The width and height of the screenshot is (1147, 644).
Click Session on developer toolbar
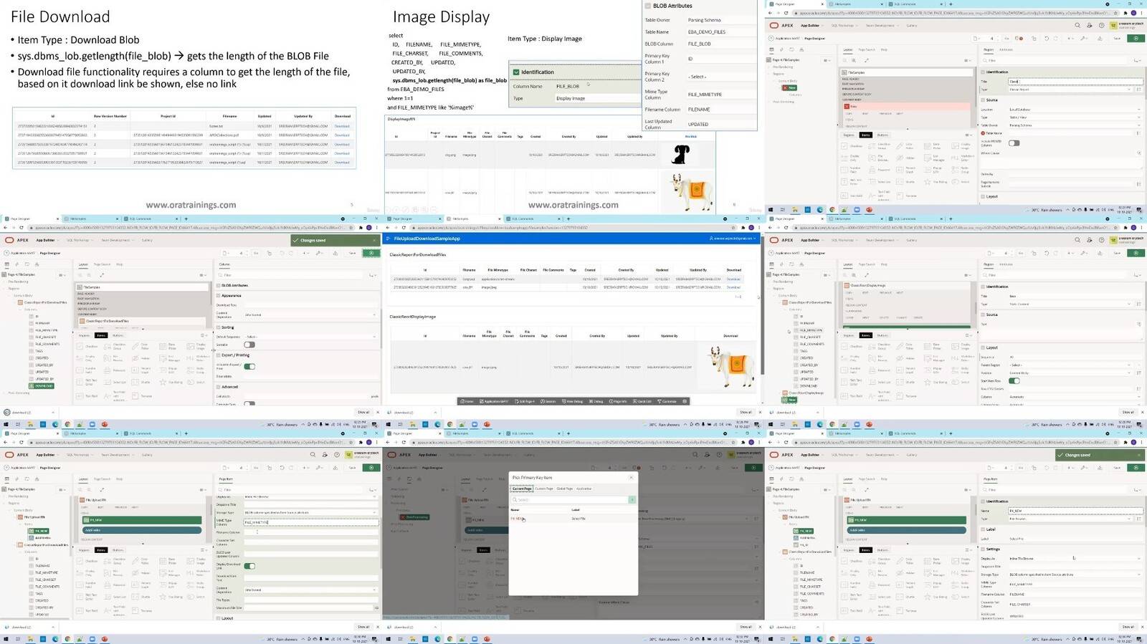(549, 401)
